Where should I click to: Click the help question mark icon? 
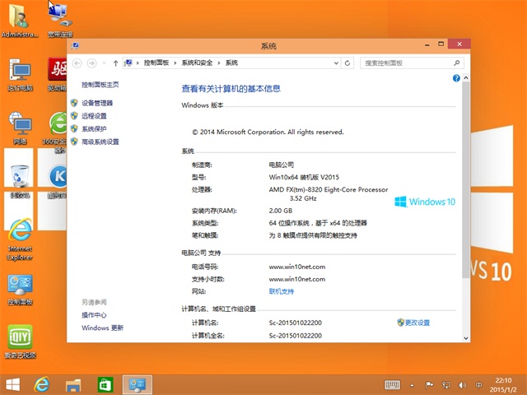(455, 77)
